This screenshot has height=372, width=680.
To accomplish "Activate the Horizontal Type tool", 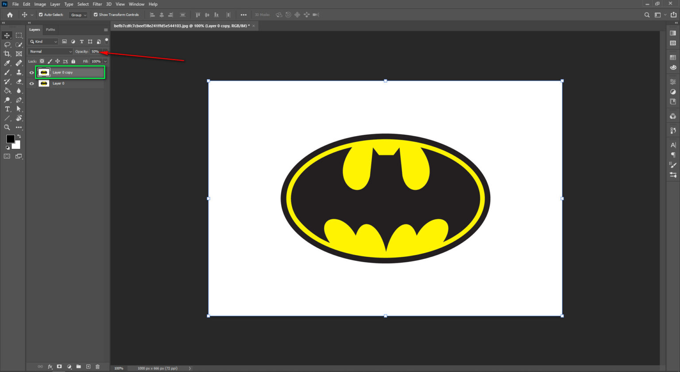I will click(7, 109).
